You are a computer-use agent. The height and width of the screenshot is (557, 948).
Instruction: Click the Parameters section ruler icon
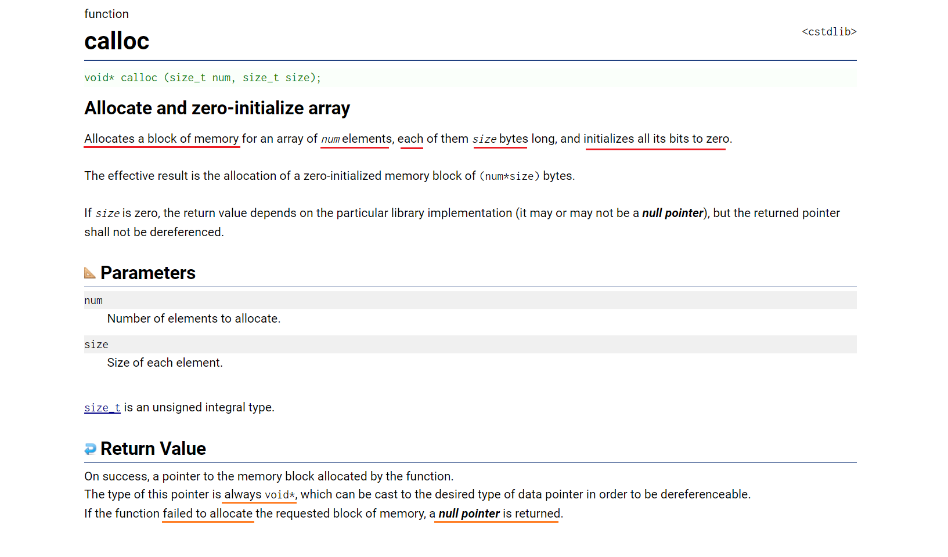pos(90,273)
